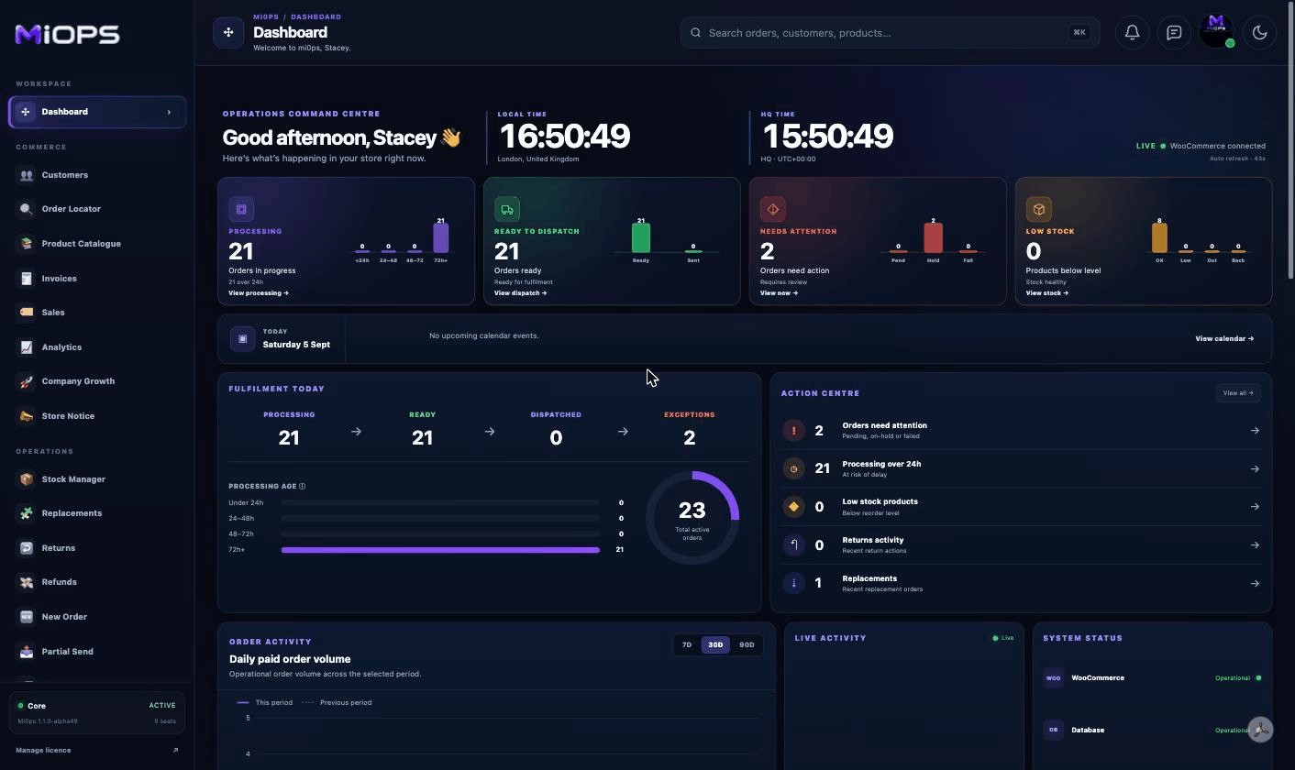The width and height of the screenshot is (1295, 770).
Task: Click the Store Notice icon
Action: point(26,416)
